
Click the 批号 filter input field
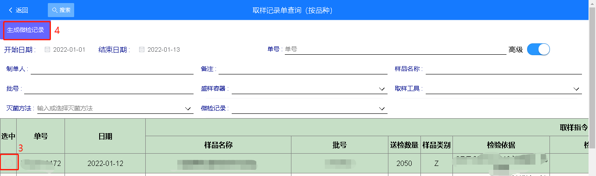pos(108,89)
